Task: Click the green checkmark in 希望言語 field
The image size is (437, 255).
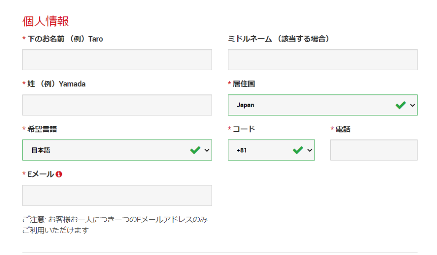Action: [195, 150]
